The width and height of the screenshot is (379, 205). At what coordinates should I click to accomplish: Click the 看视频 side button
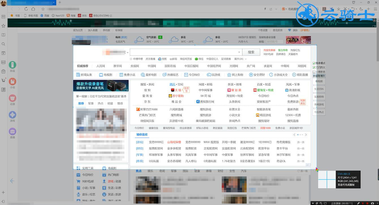(319, 81)
